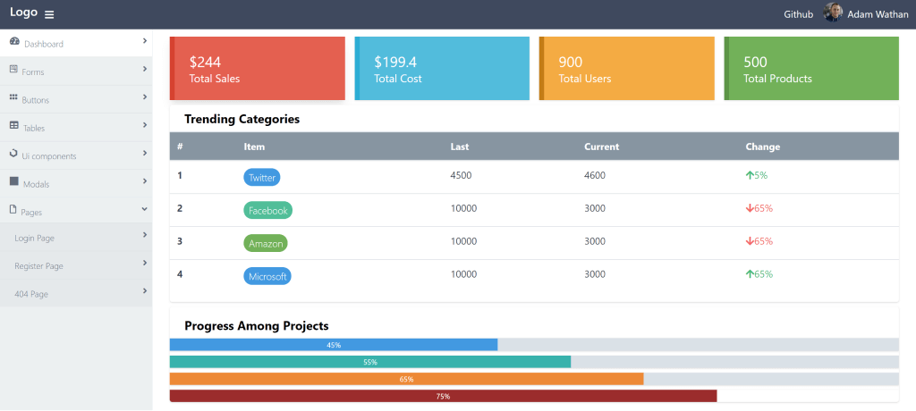Click the Item column header
Screen dimensions: 916x411
(254, 147)
